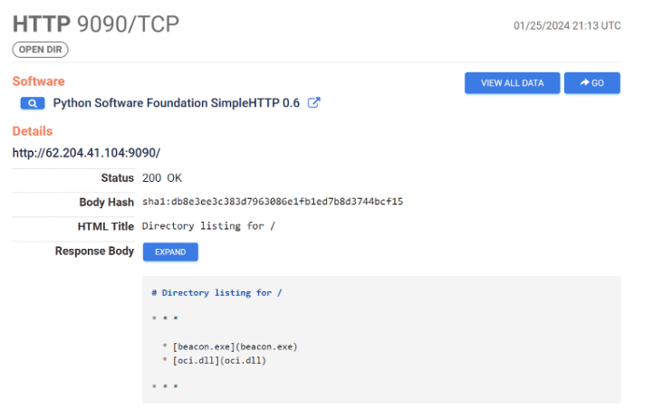The height and width of the screenshot is (418, 672).
Task: Open the external link icon after SimpleHTTP 0.6
Action: pos(314,103)
